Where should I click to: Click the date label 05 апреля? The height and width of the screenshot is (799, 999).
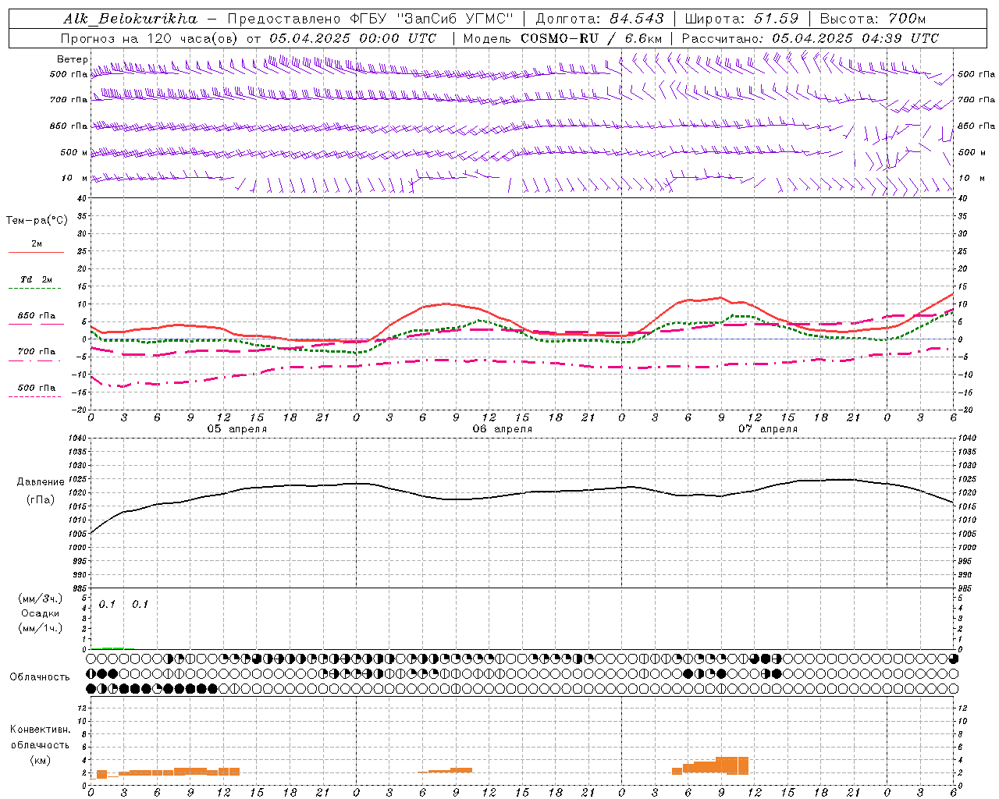tap(236, 429)
